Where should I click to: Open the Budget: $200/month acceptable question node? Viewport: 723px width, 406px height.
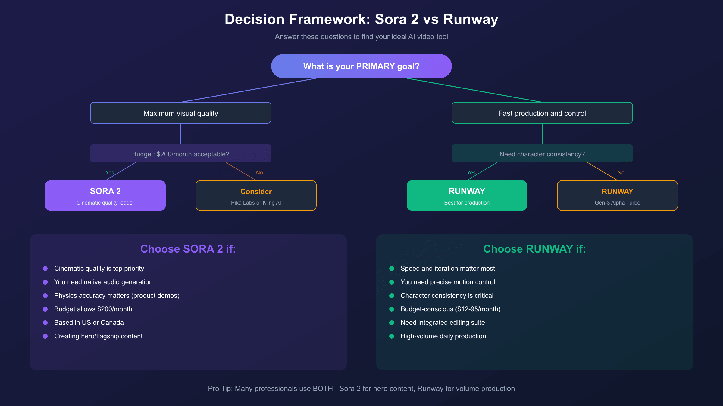point(180,154)
